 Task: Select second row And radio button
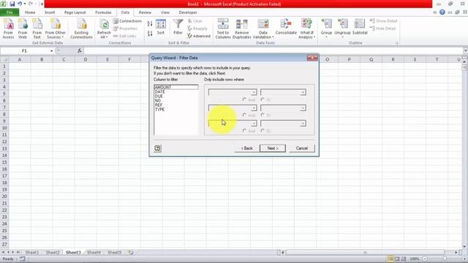[244, 115]
